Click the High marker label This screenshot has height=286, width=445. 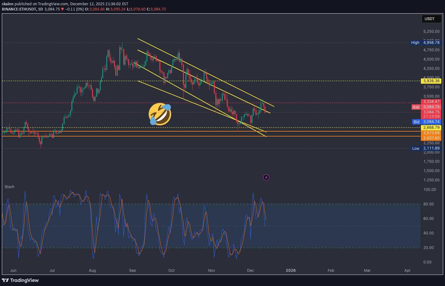tap(415, 43)
